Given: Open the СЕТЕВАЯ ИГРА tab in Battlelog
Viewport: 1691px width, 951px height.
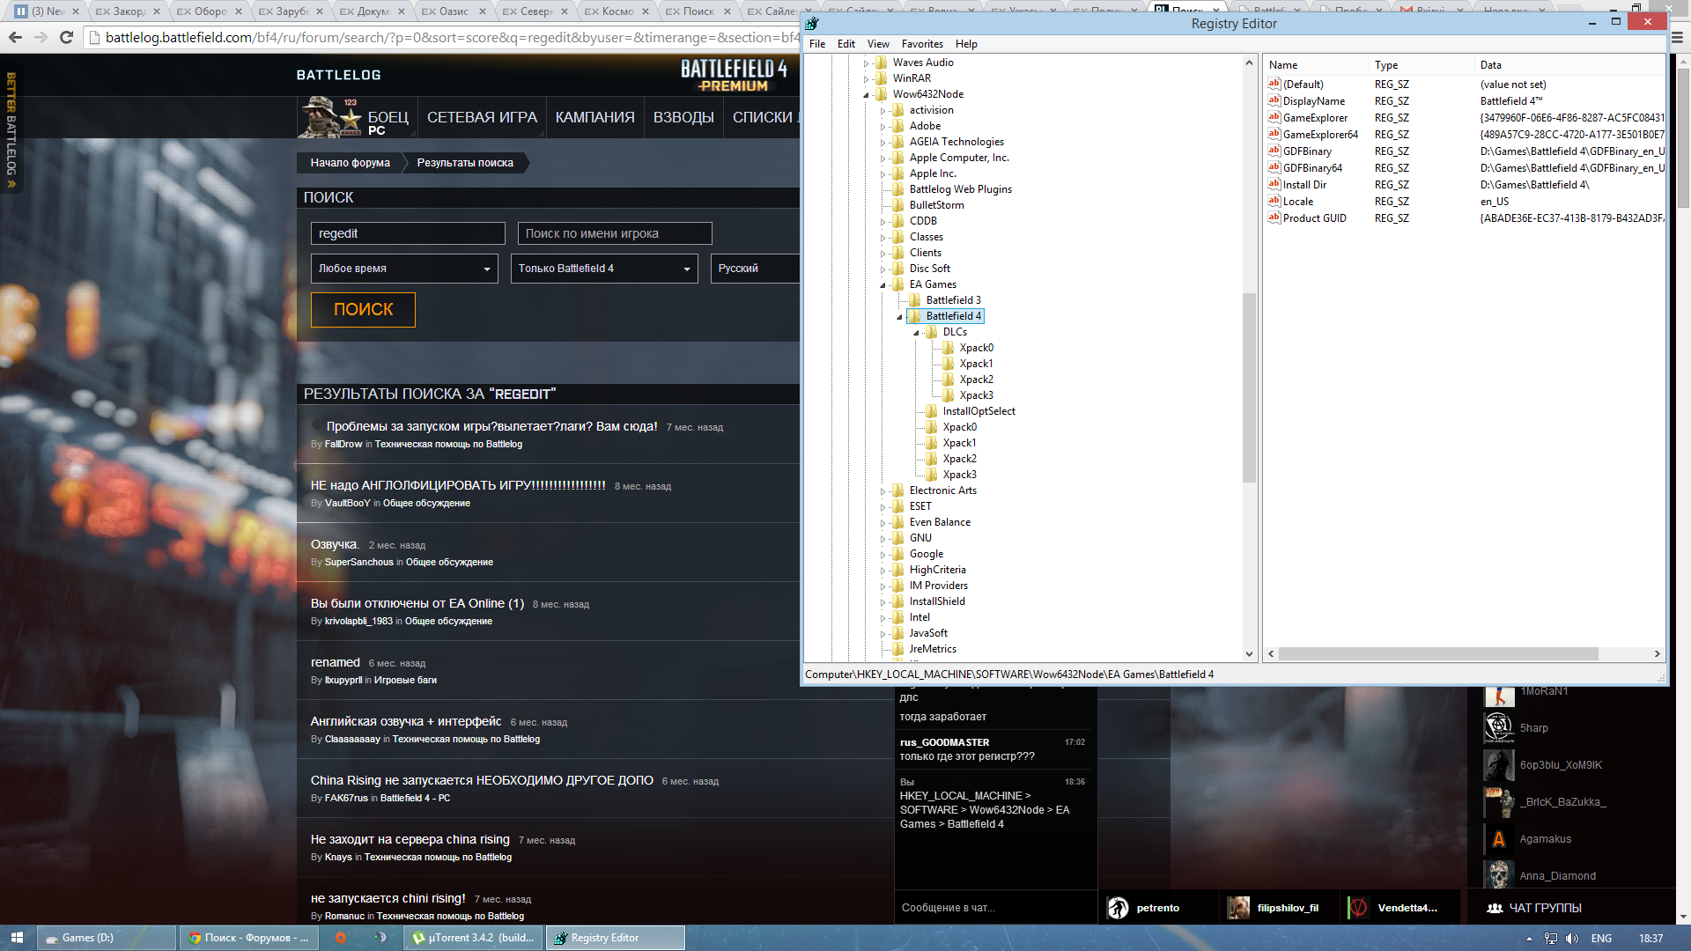Looking at the screenshot, I should pos(482,117).
